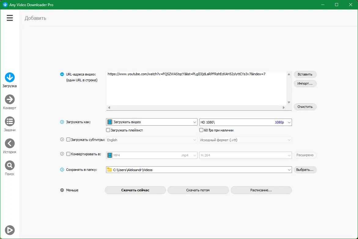
Task: View the История download history
Action: point(9,145)
